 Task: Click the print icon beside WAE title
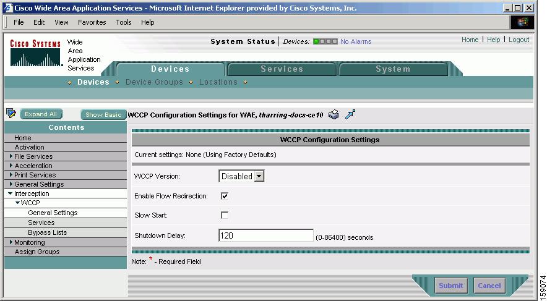(334, 114)
